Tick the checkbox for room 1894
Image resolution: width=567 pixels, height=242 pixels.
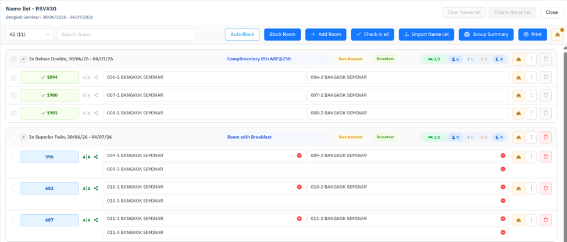click(14, 78)
